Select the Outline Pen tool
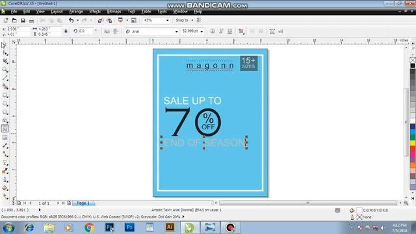 pos(5,179)
